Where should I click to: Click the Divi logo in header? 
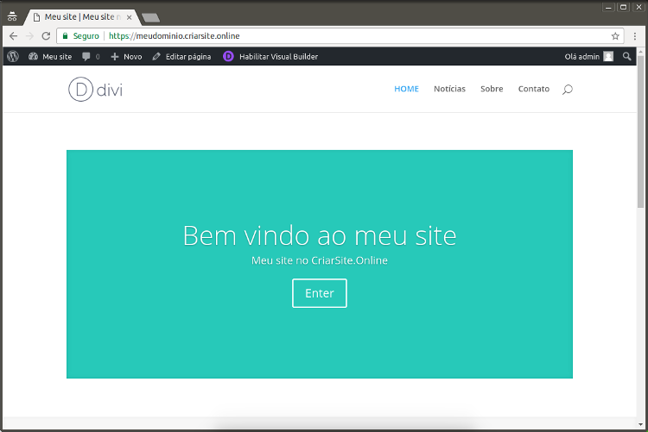tap(95, 90)
